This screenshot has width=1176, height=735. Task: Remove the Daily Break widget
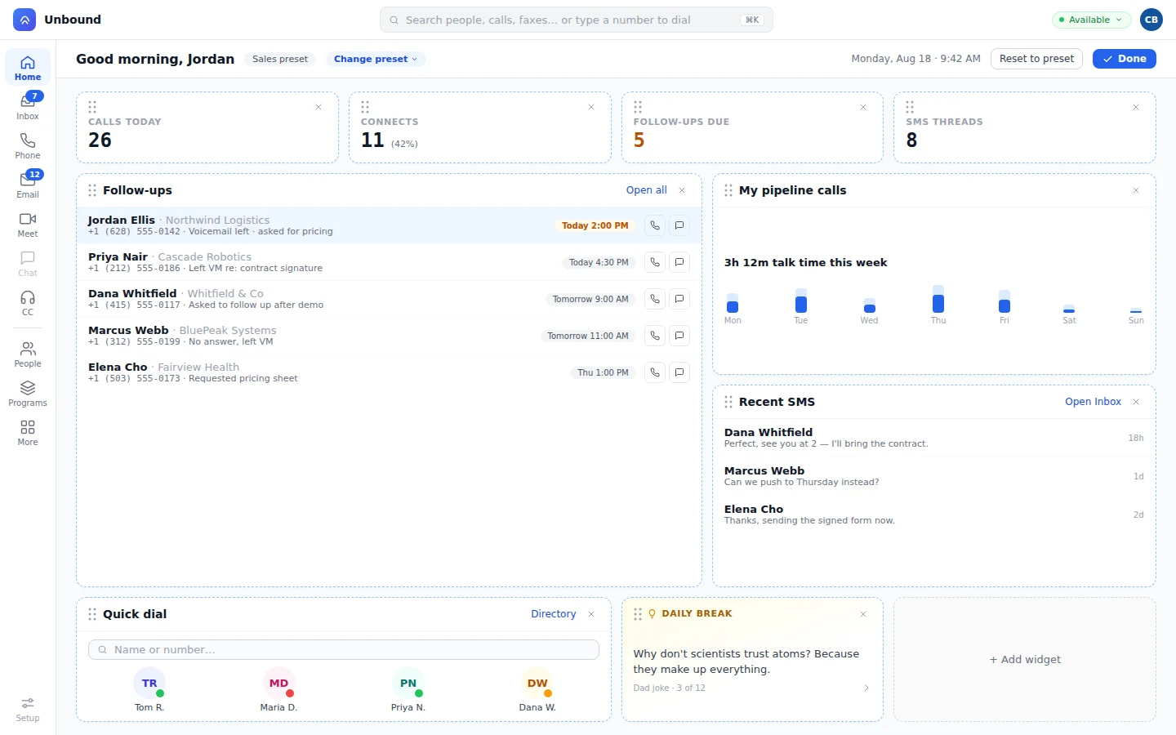pyautogui.click(x=863, y=614)
